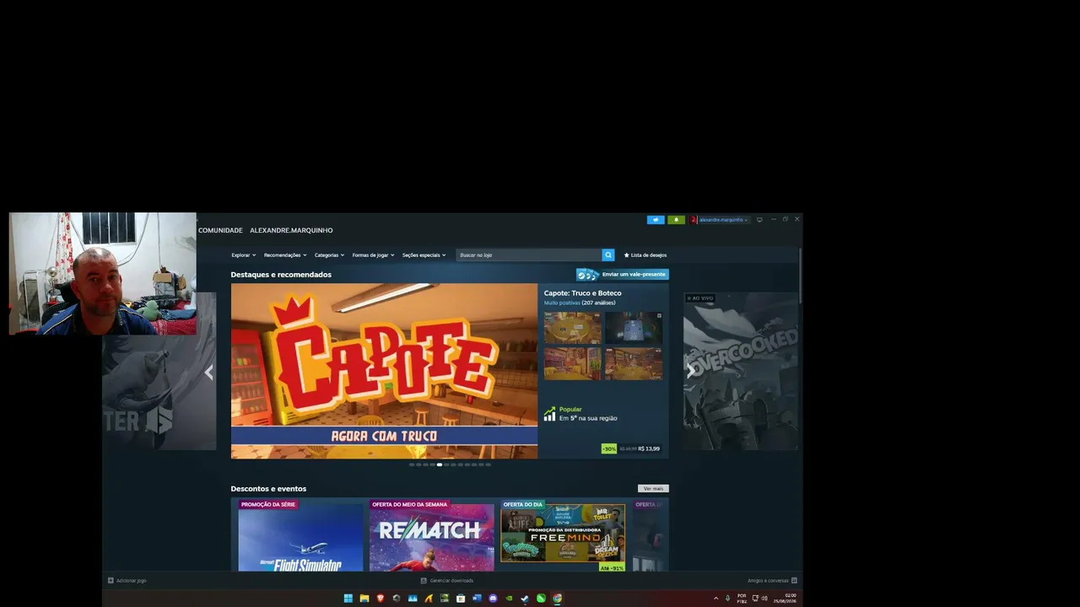Screen dimensions: 1080x607
Task: Open Discord from the taskbar
Action: click(x=493, y=599)
